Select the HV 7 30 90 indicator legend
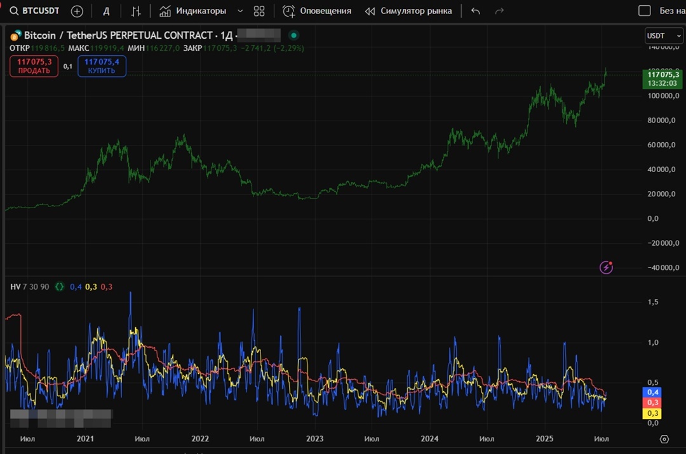This screenshot has width=686, height=454. [x=30, y=287]
